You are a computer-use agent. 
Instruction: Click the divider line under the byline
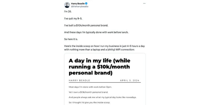click(x=105, y=83)
